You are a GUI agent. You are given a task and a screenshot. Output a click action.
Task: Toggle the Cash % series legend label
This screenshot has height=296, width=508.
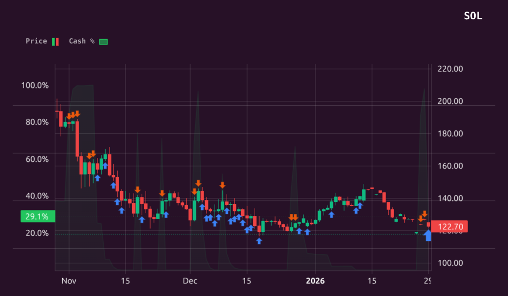pos(81,41)
